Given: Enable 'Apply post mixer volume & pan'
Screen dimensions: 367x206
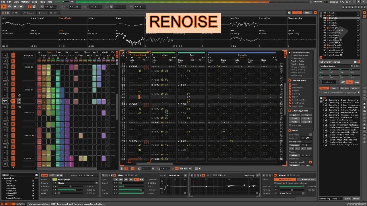Looking at the screenshot, I should 276,183.
